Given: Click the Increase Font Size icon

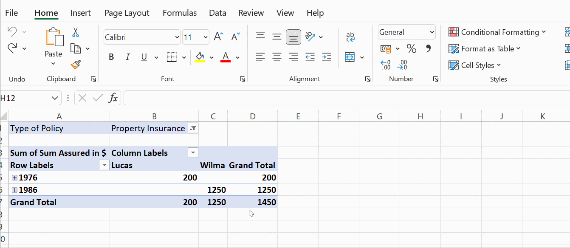Looking at the screenshot, I should point(218,36).
